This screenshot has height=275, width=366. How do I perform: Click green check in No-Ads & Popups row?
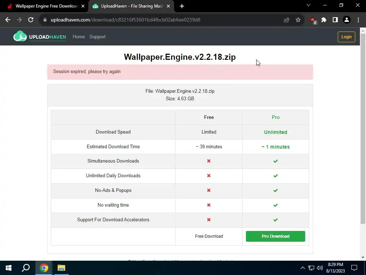point(276,190)
